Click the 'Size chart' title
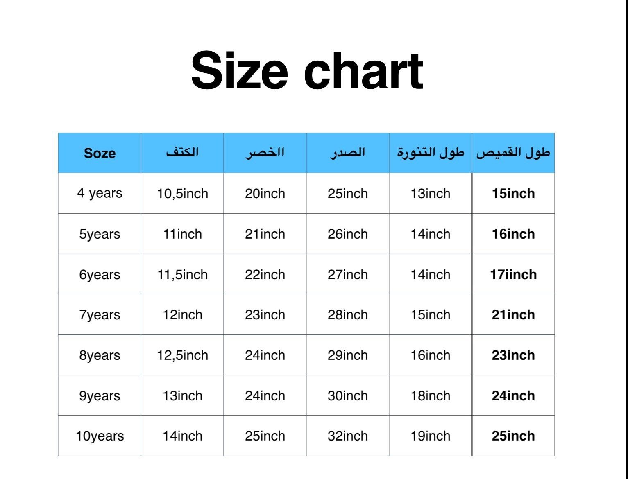 point(307,70)
